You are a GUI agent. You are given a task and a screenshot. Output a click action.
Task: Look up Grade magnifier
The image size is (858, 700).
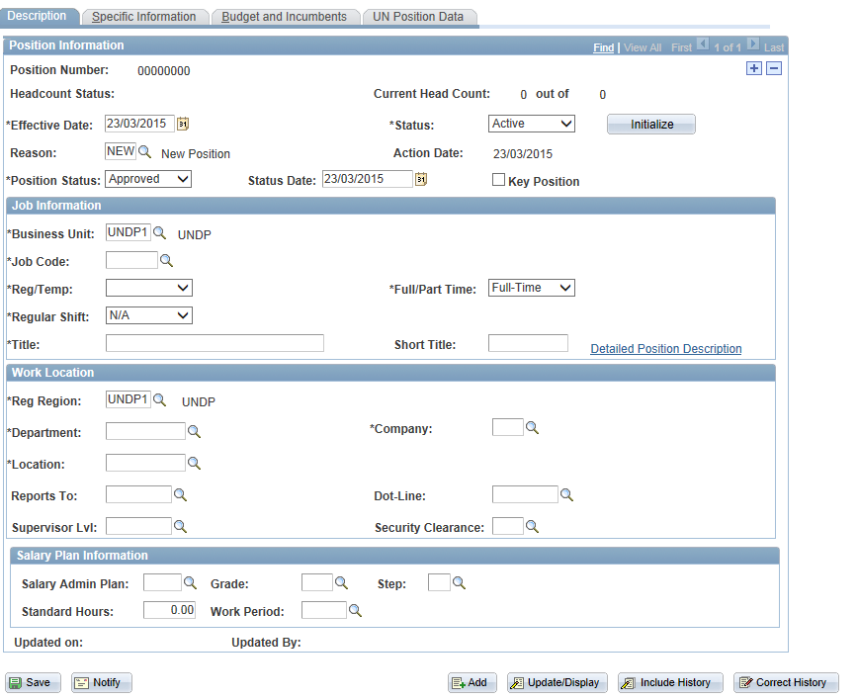point(341,583)
